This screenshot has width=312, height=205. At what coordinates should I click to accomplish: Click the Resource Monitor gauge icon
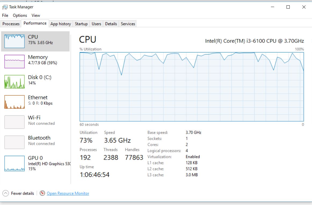42,193
